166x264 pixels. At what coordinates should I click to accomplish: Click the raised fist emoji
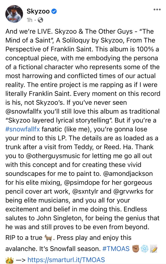135,249
